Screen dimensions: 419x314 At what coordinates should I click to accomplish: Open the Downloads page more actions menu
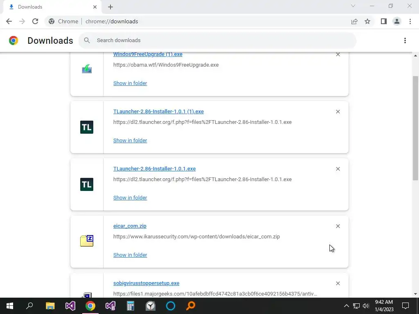click(405, 40)
